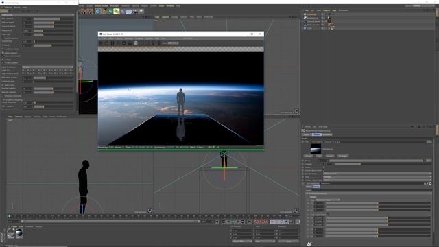
Task: Select the first material thumbnail
Action: (x=11, y=233)
